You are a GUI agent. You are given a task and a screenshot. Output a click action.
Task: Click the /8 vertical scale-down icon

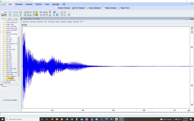14,15
